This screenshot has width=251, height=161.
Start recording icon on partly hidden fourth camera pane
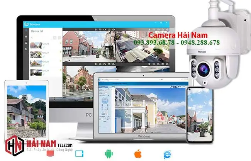tap(158, 64)
